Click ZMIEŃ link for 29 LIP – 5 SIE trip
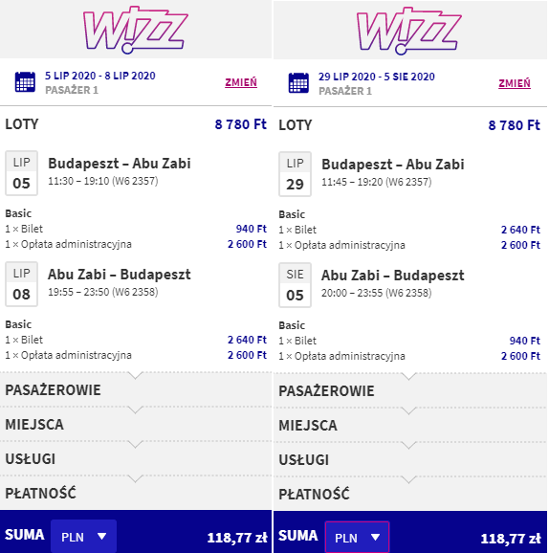Screen dimensions: 549x553 (515, 83)
